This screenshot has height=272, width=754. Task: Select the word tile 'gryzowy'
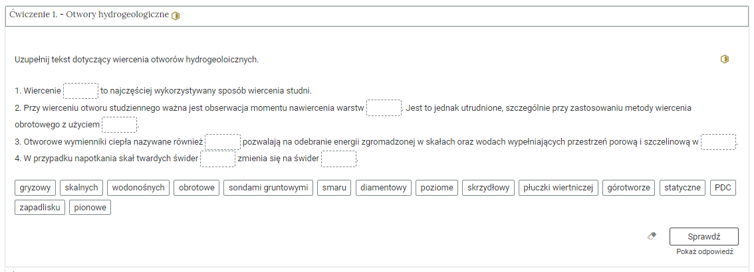tap(35, 188)
